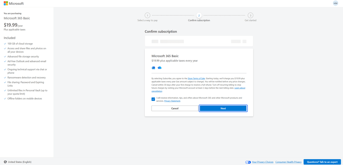Click the blurred payment method card
This screenshot has width=343, height=165.
[199, 41]
